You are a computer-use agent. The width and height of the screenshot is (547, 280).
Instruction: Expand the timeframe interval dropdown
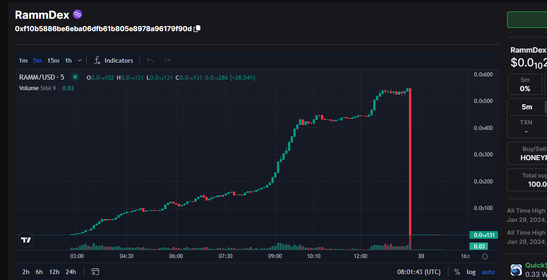pos(80,60)
